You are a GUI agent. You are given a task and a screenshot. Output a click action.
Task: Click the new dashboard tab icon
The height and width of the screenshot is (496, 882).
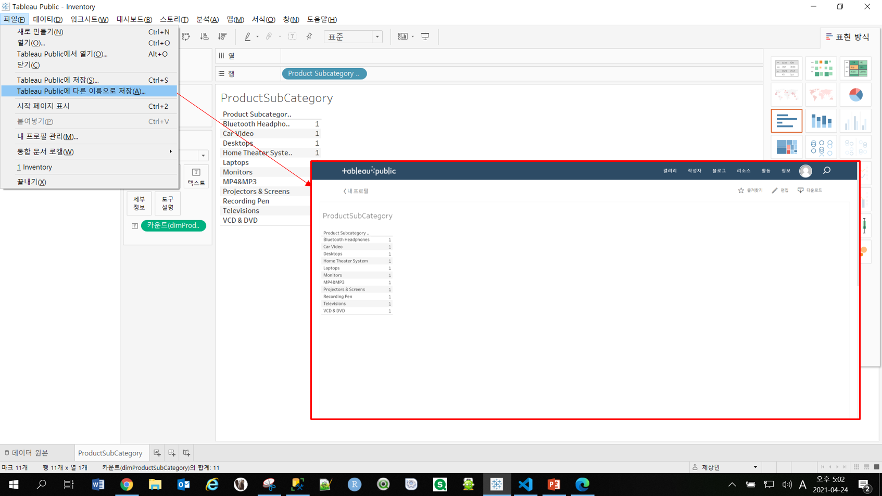[172, 453]
